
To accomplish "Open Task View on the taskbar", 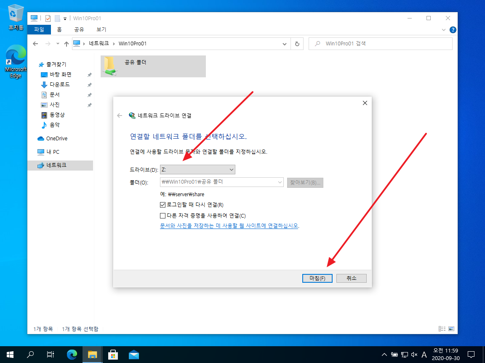I will tap(51, 355).
